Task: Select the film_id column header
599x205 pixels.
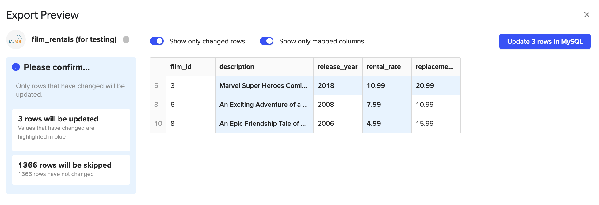Action: pyautogui.click(x=191, y=67)
